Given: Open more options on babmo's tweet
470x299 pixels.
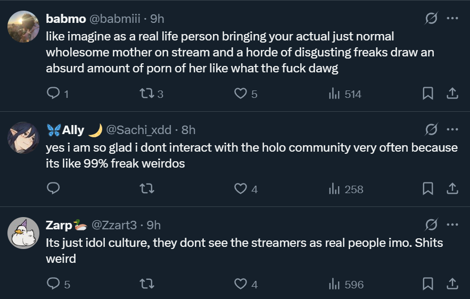Looking at the screenshot, I should [x=452, y=19].
